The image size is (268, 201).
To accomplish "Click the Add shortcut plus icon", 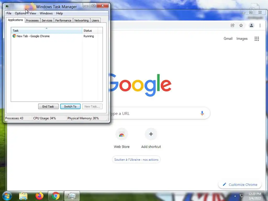I will pos(151,134).
